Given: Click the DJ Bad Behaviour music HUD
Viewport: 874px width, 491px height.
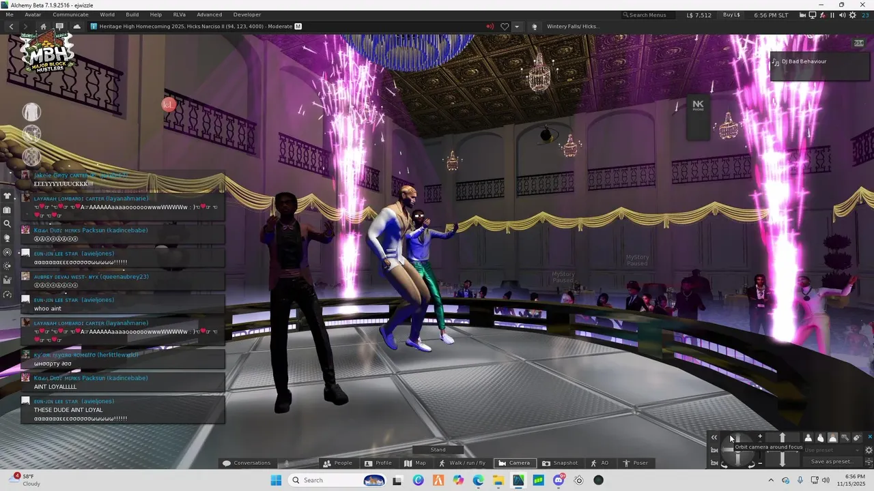Looking at the screenshot, I should (819, 66).
